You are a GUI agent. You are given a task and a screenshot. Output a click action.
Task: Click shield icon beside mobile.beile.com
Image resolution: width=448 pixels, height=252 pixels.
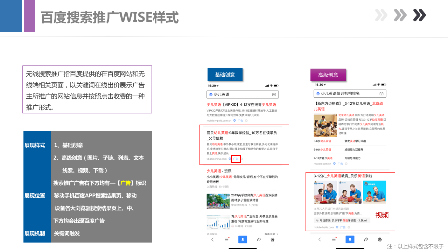pyautogui.click(x=337, y=227)
